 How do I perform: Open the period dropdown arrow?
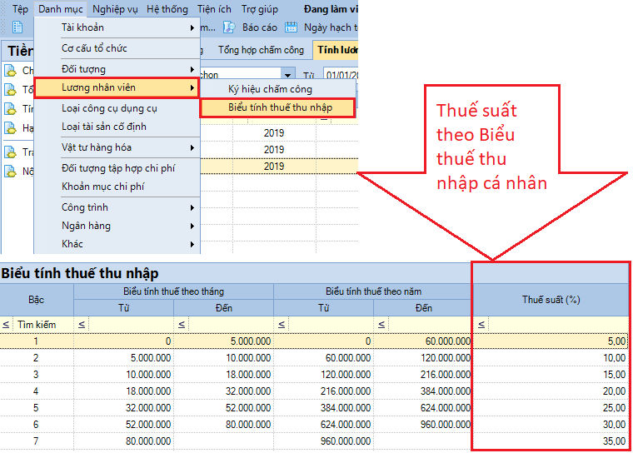click(x=287, y=75)
